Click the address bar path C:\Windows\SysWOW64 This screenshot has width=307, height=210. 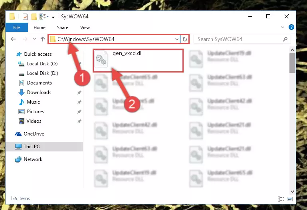coord(86,39)
